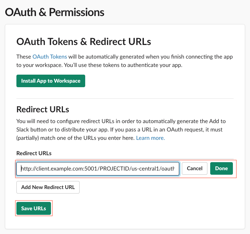Click the text about automatically generated tokens
This screenshot has width=250, height=234.
(150, 56)
